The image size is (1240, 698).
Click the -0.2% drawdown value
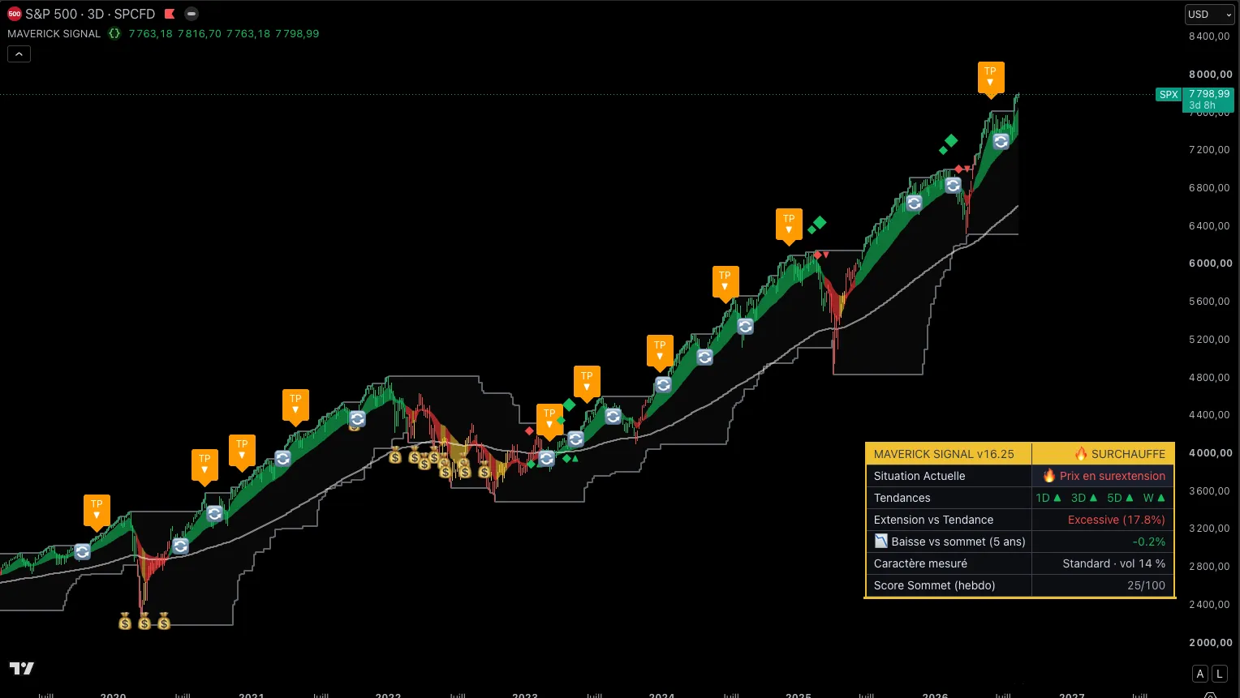coord(1148,542)
